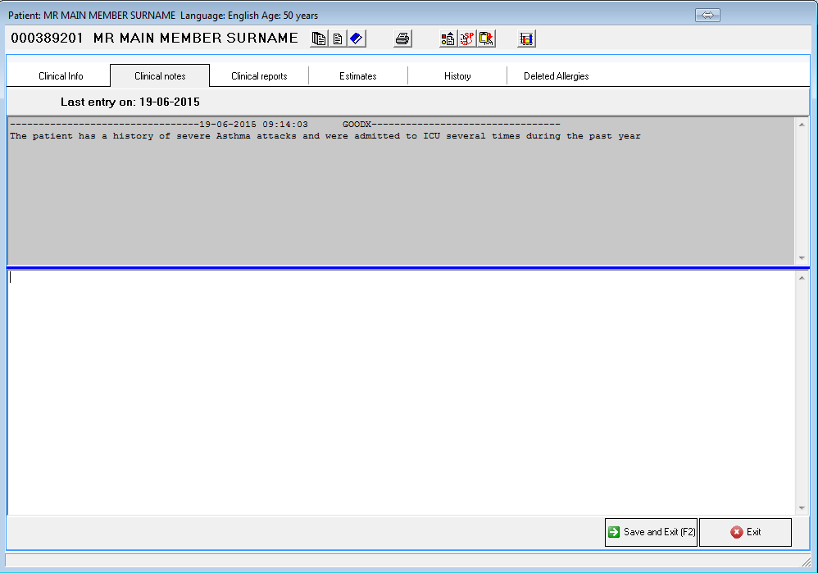Click the shapes and document icon
Image resolution: width=818 pixels, height=573 pixels.
coord(448,39)
